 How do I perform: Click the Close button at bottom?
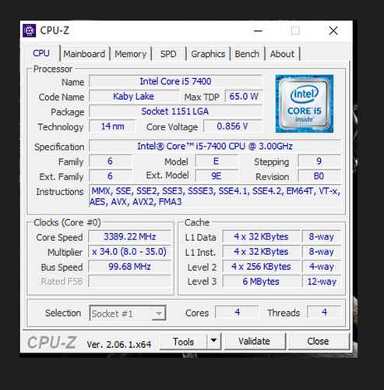(318, 342)
